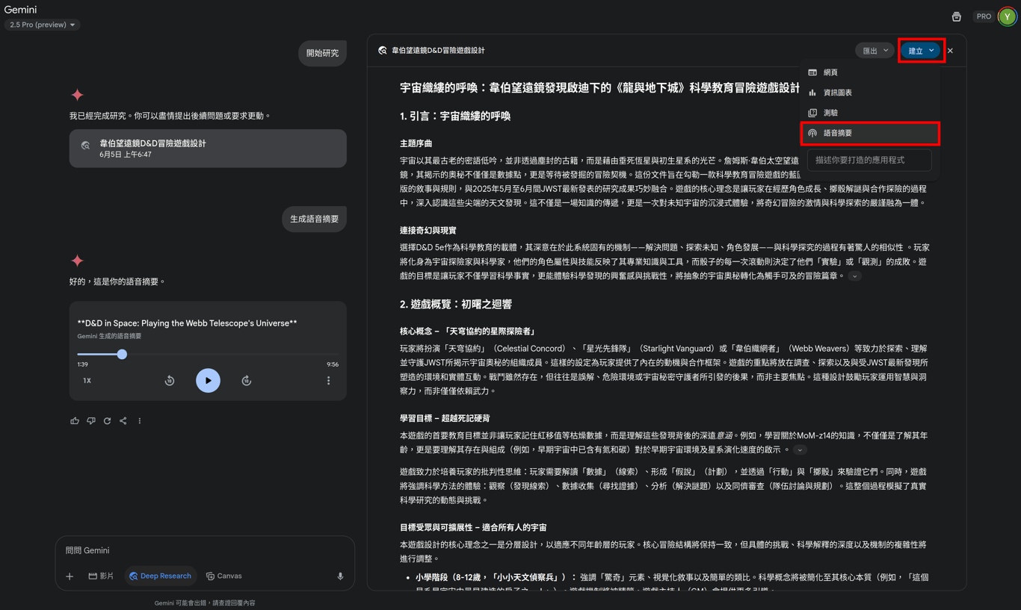Viewport: 1021px width, 610px height.
Task: Click the forward skip icon in audio player
Action: coord(247,381)
